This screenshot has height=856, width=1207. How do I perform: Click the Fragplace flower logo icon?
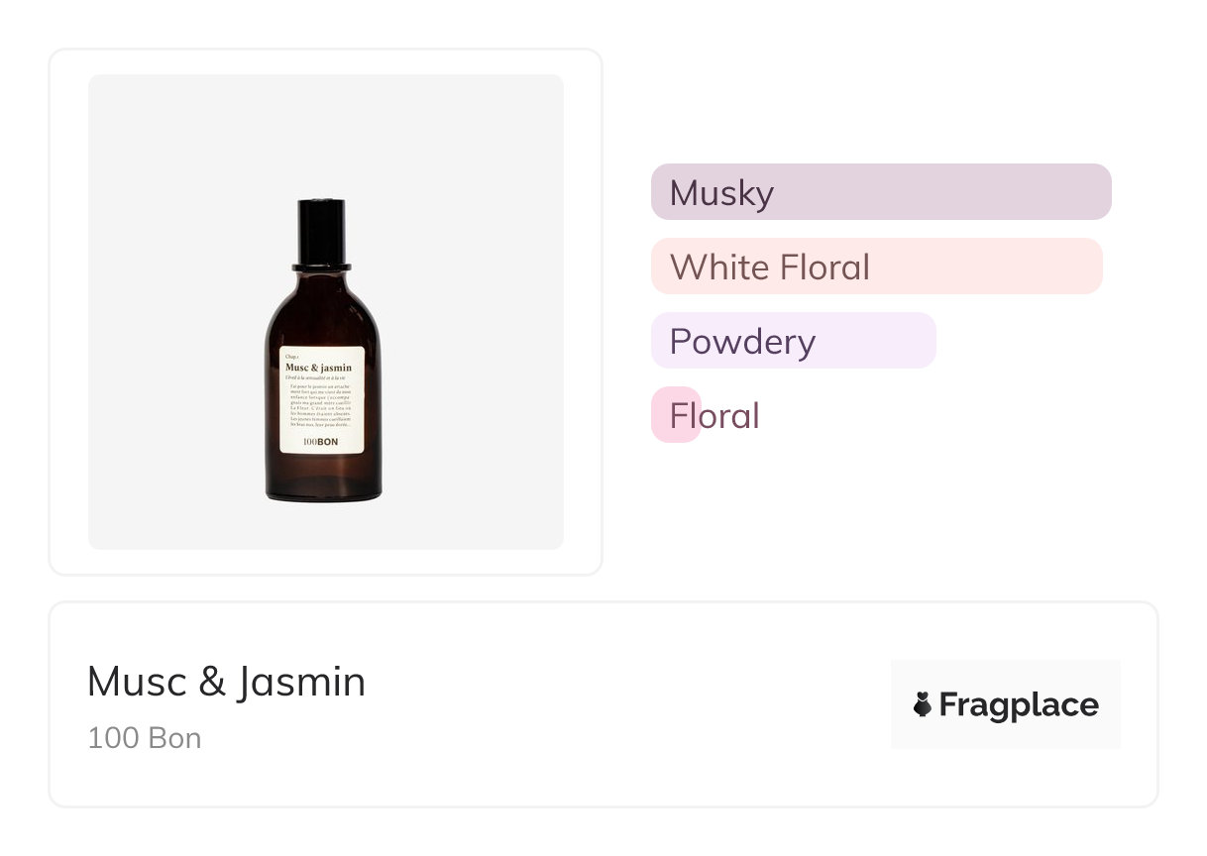923,704
